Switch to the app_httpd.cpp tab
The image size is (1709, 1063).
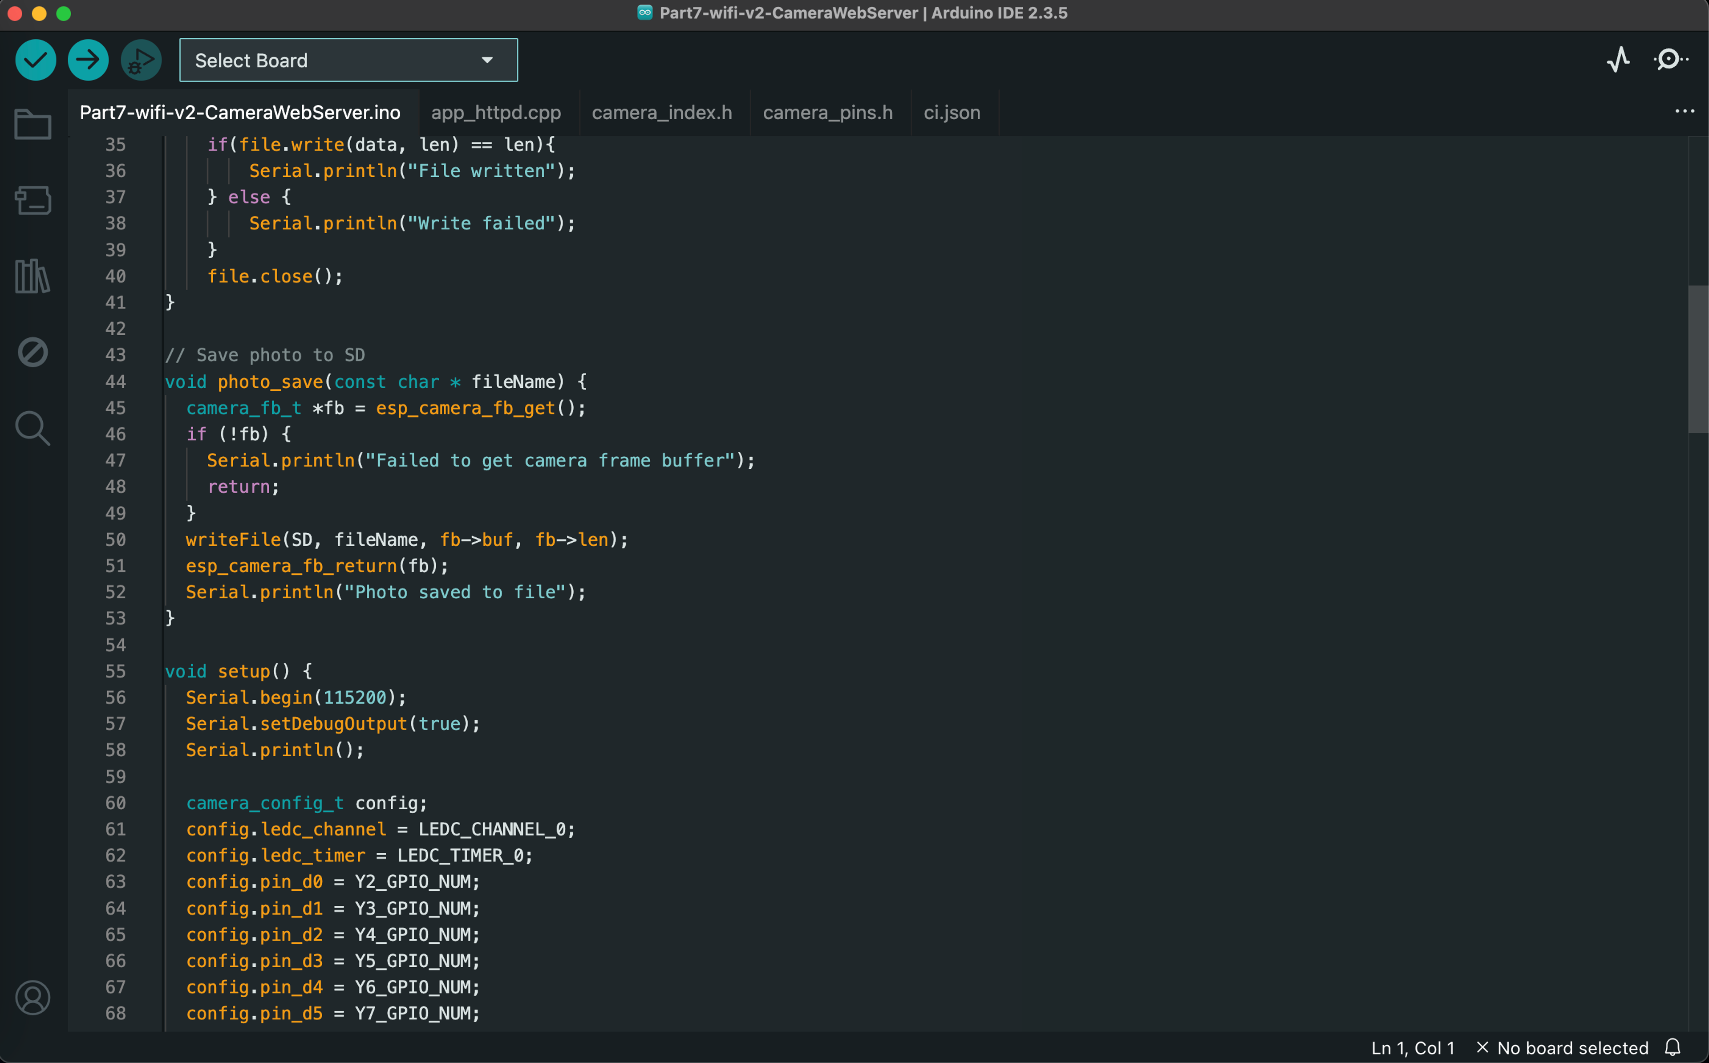pyautogui.click(x=495, y=113)
